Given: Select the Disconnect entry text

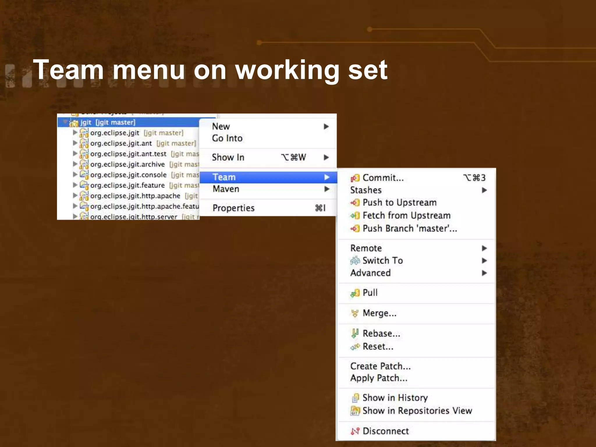Looking at the screenshot, I should (x=386, y=431).
